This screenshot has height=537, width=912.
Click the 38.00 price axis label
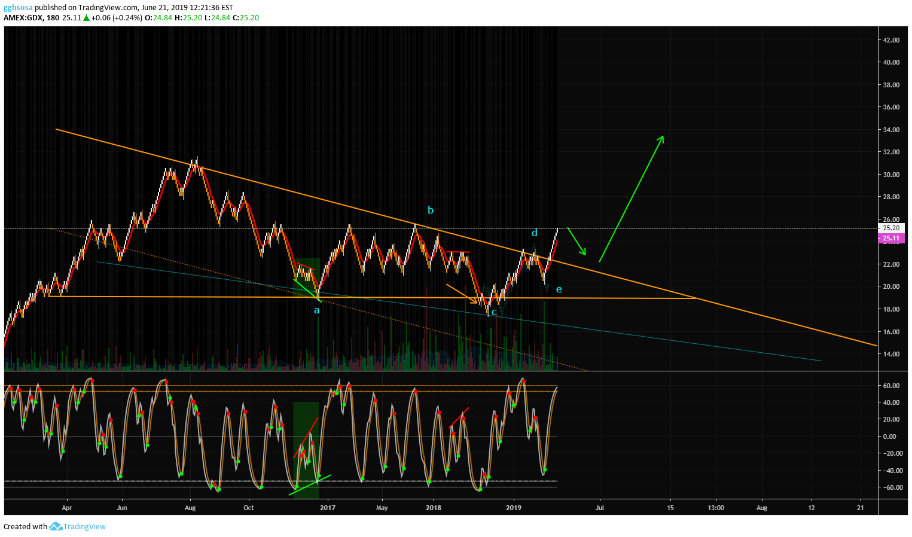pyautogui.click(x=891, y=85)
